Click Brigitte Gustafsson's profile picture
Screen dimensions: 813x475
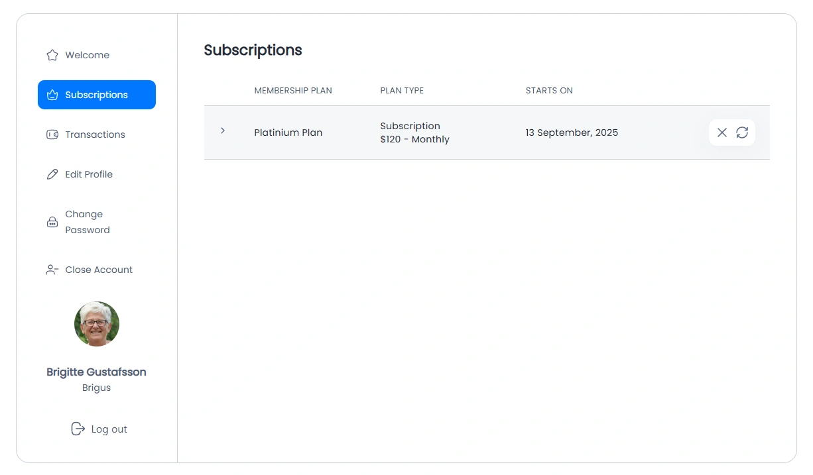tap(96, 324)
